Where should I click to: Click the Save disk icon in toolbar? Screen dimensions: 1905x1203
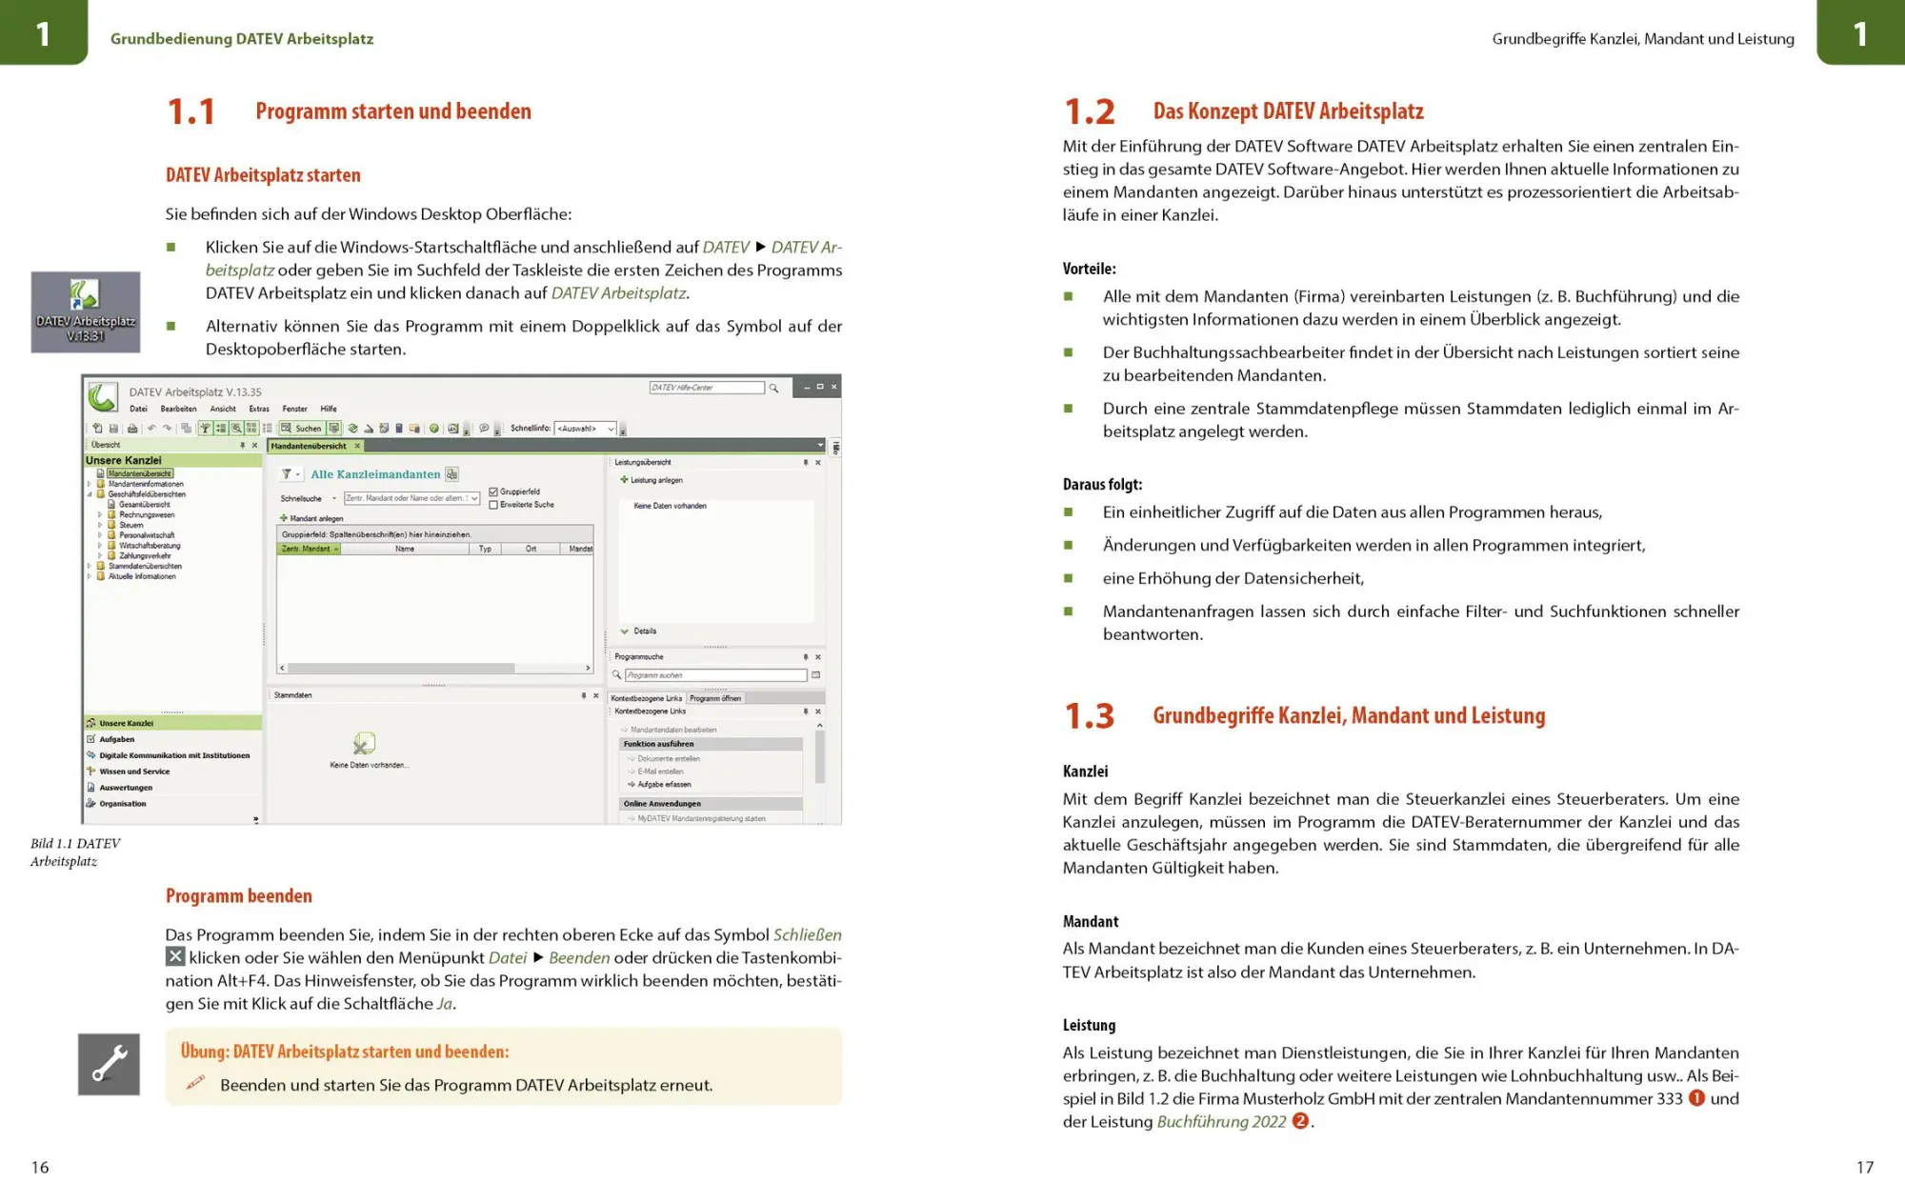[113, 428]
